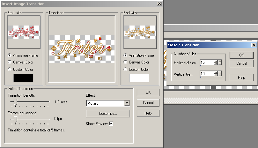Click the Start with animation thumbnail preview
The width and height of the screenshot is (258, 148).
(24, 32)
